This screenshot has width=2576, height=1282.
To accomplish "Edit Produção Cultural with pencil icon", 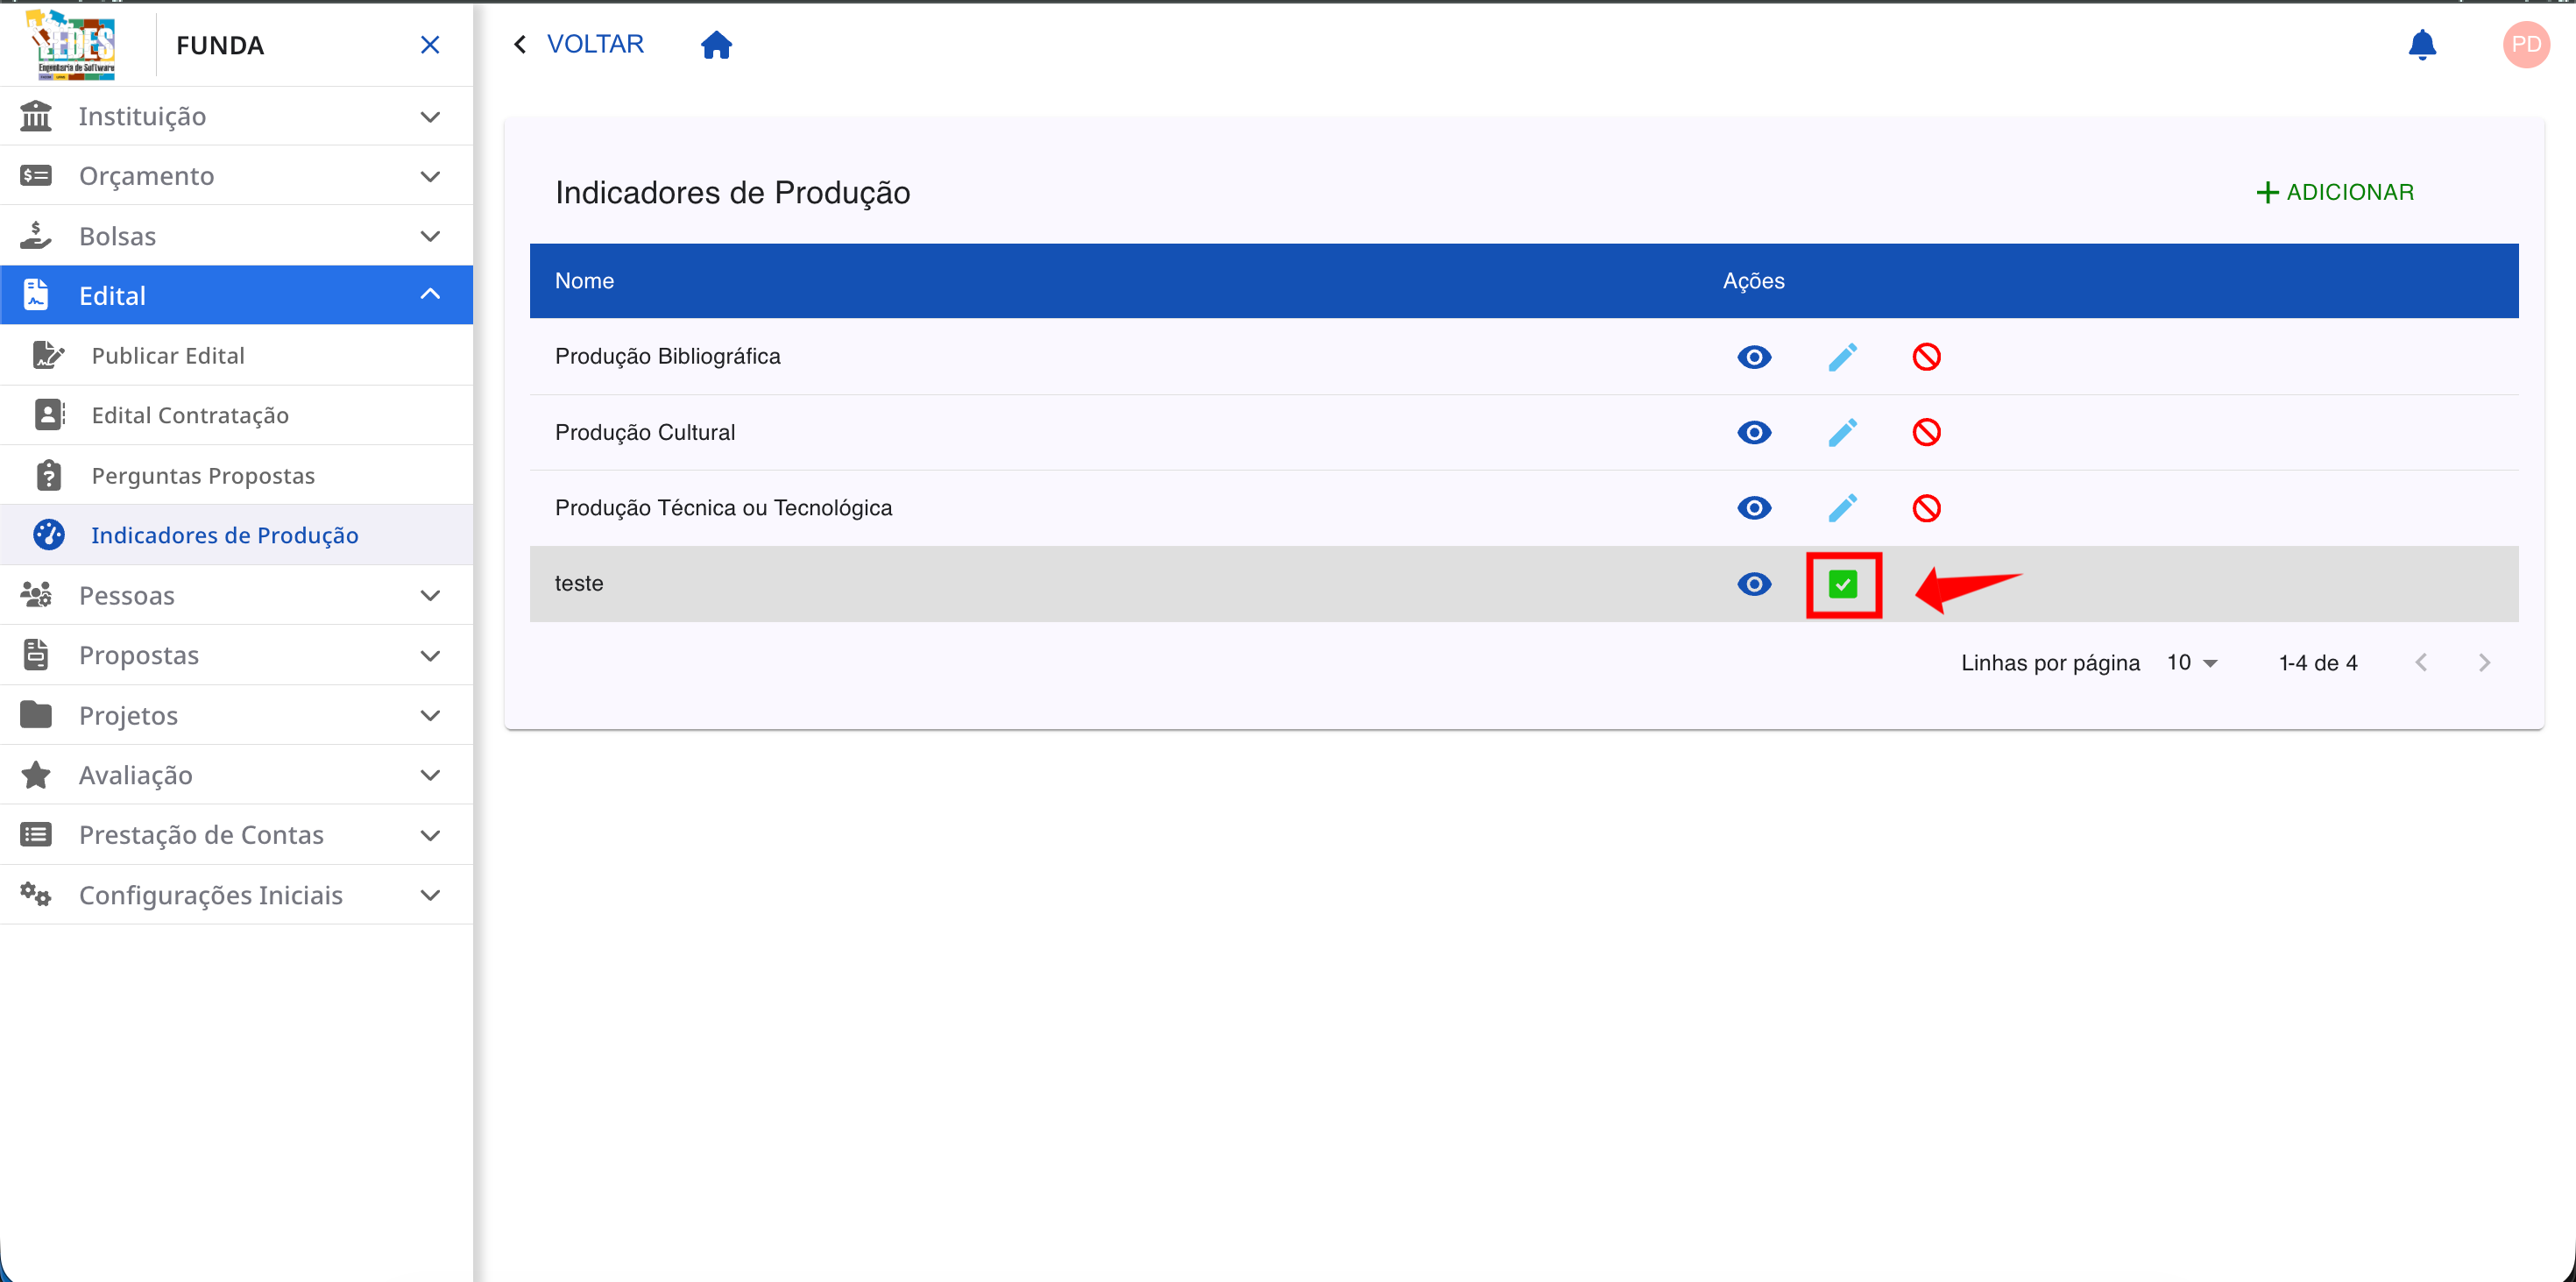I will pyautogui.click(x=1842, y=432).
